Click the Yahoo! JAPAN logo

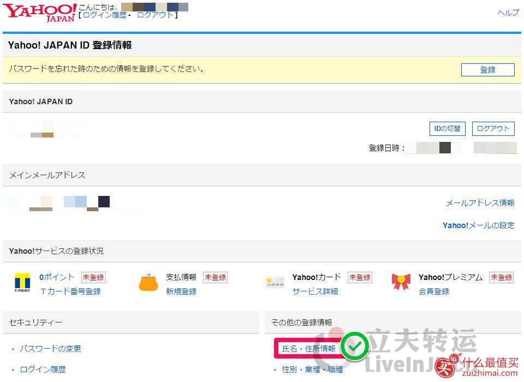[39, 13]
